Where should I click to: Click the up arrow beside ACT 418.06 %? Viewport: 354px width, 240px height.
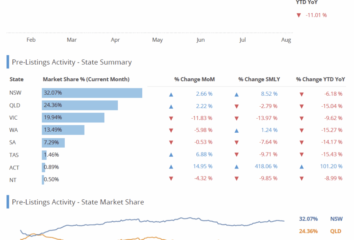pos(236,167)
